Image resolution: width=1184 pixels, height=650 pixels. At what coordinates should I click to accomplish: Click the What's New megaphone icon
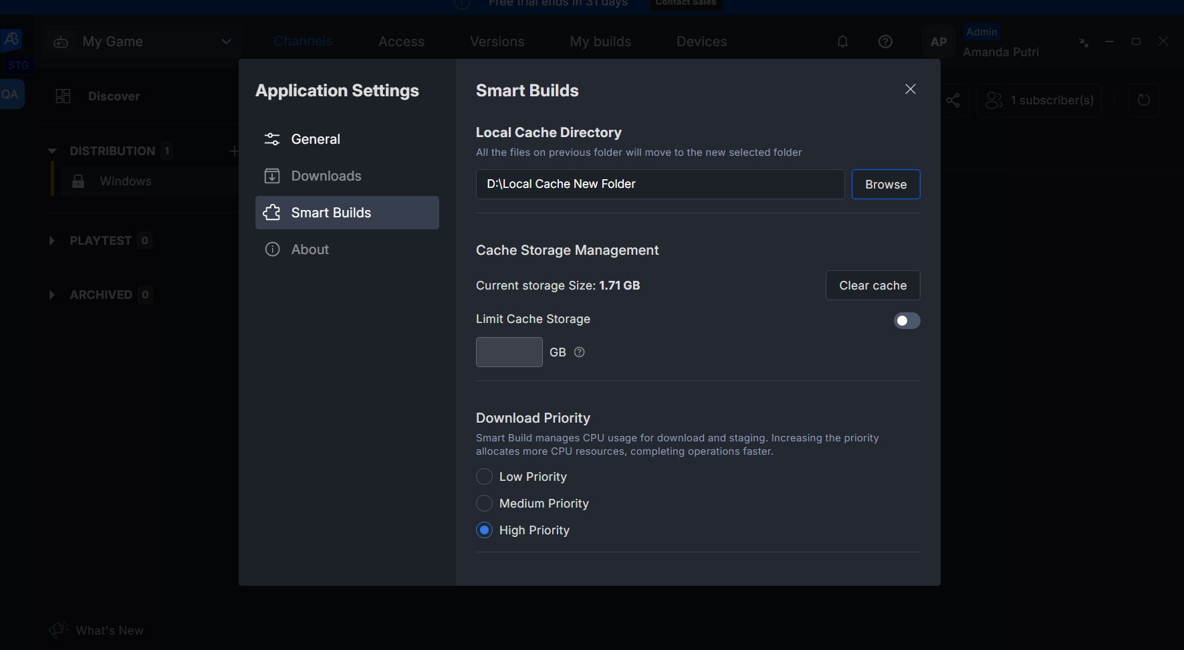(59, 630)
